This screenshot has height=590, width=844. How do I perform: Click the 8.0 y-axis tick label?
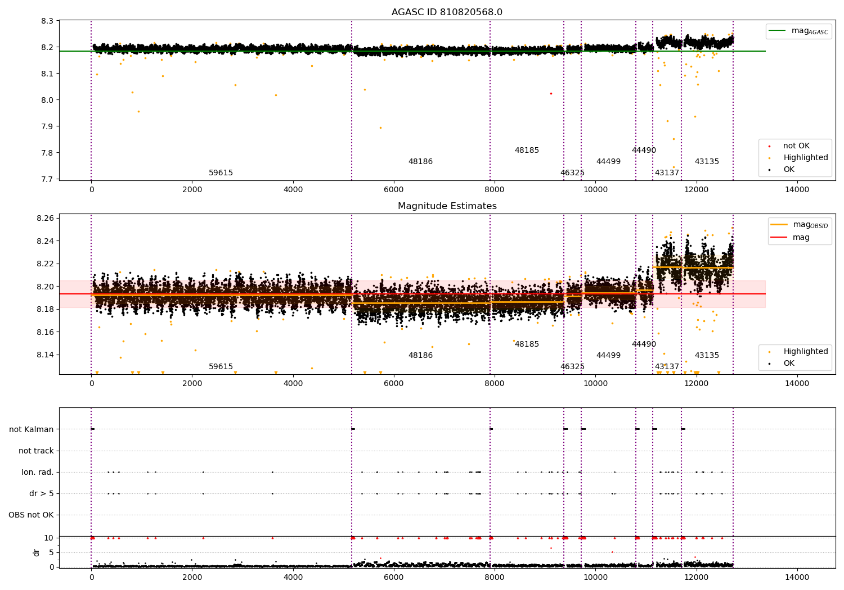48,100
